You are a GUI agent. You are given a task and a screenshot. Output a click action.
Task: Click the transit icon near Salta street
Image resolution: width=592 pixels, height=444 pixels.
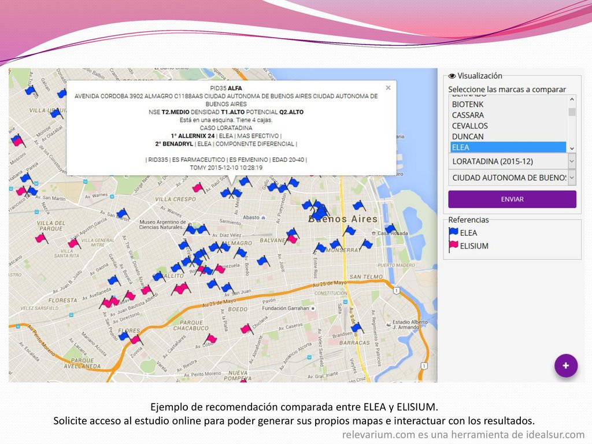click(345, 302)
